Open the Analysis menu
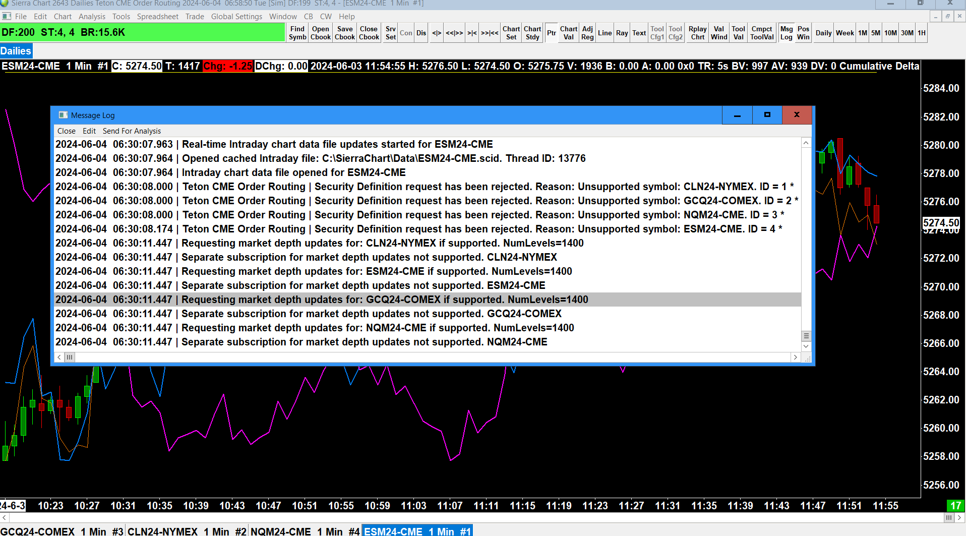Viewport: 966px width, 536px height. pyautogui.click(x=92, y=17)
